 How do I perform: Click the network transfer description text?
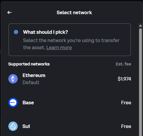point(71,44)
